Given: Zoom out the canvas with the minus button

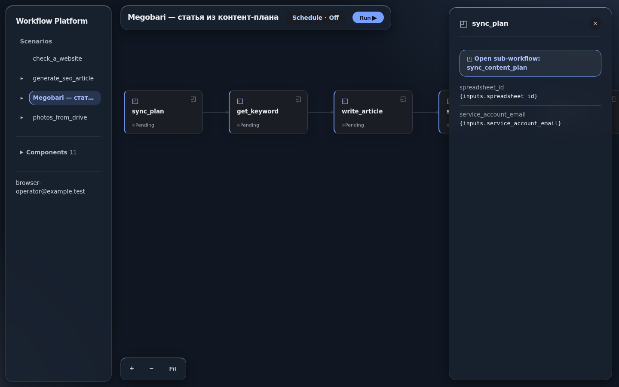Looking at the screenshot, I should pyautogui.click(x=151, y=369).
